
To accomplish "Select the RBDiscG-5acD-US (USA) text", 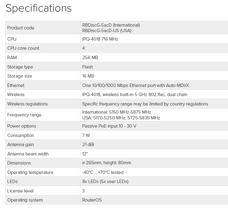I will [107, 31].
